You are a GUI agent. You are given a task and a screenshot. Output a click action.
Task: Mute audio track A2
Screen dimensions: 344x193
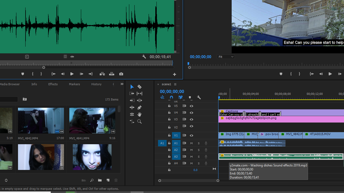coord(191,150)
